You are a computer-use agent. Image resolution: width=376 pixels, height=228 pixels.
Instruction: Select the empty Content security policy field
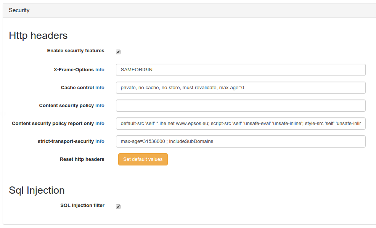(x=240, y=106)
